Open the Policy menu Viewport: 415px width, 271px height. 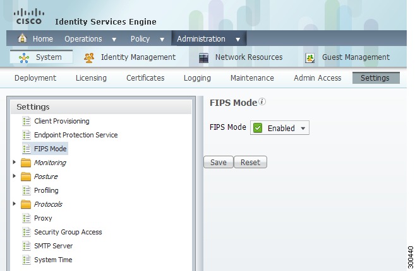[140, 39]
